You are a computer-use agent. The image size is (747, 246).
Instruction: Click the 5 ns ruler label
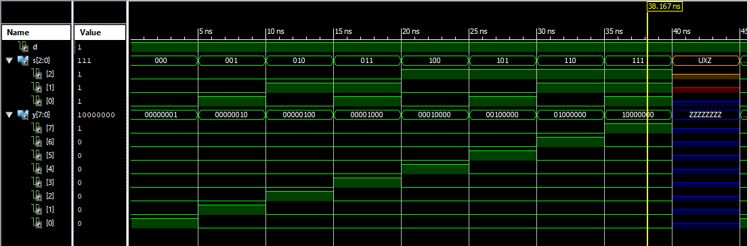pyautogui.click(x=205, y=31)
